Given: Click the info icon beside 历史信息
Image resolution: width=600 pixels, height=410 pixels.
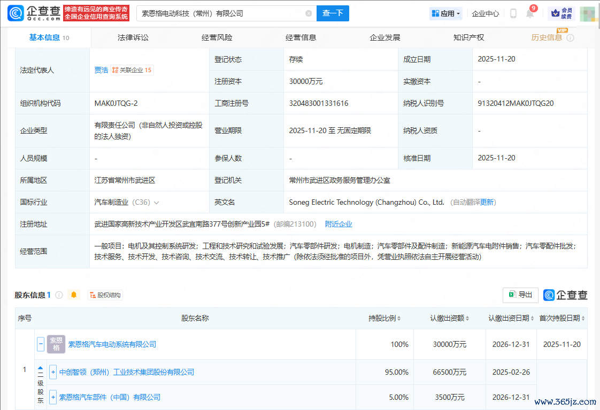Looking at the screenshot, I should pyautogui.click(x=571, y=38).
